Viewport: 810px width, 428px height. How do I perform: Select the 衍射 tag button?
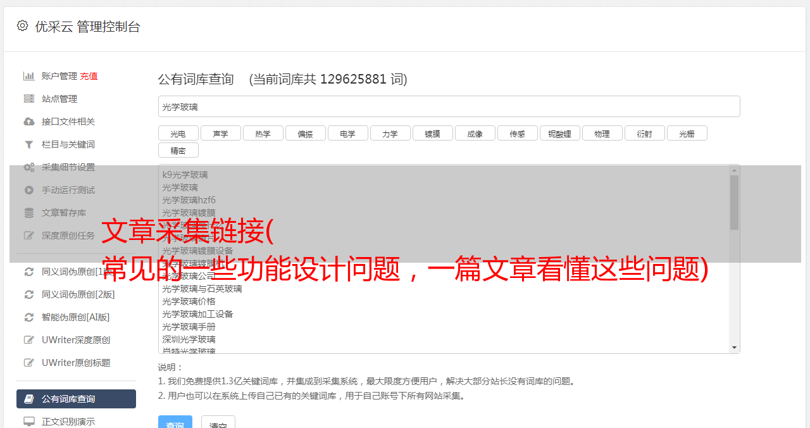(x=645, y=133)
